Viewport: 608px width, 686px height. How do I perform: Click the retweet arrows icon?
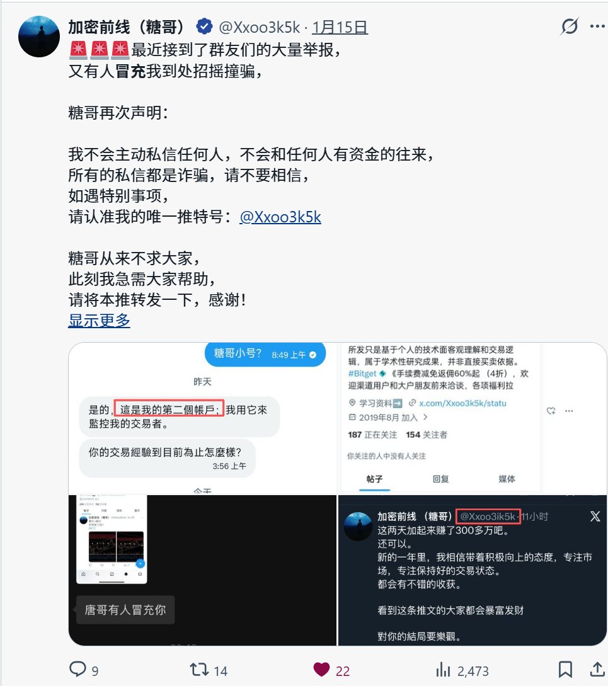199,670
